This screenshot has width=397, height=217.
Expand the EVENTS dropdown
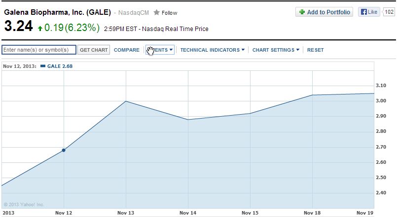click(160, 50)
